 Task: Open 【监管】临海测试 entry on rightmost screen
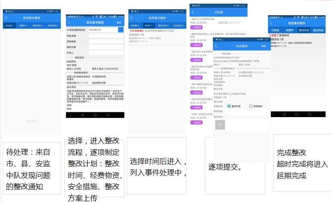pyautogui.click(x=298, y=40)
